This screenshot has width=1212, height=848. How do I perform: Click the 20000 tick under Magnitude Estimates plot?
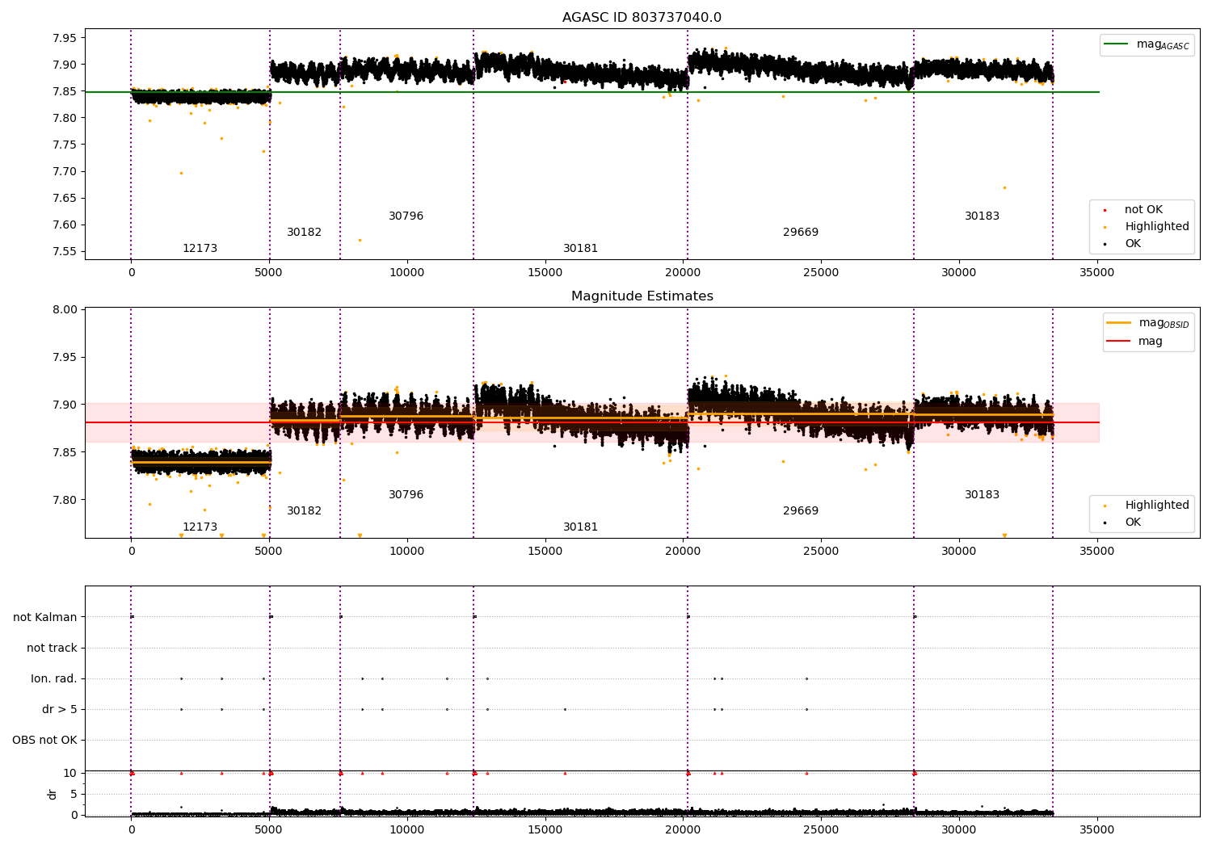coord(683,552)
